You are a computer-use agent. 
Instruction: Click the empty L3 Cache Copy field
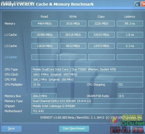(101, 57)
